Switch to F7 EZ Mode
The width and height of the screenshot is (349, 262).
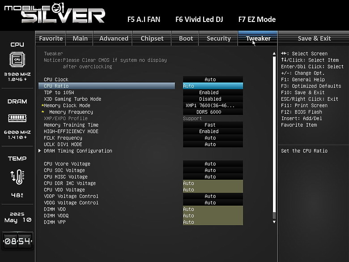point(257,19)
